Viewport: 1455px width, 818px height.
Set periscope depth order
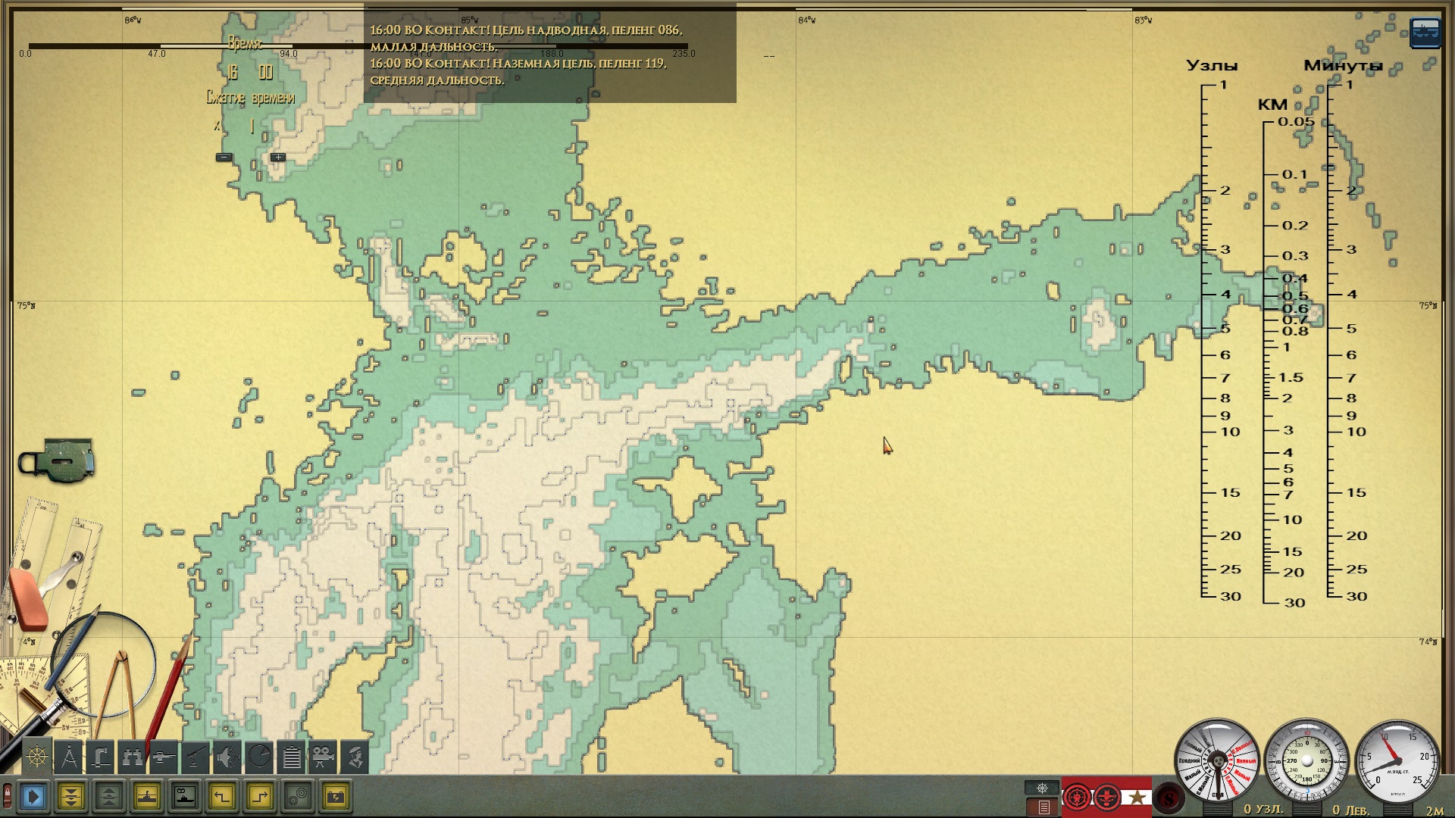pyautogui.click(x=147, y=797)
